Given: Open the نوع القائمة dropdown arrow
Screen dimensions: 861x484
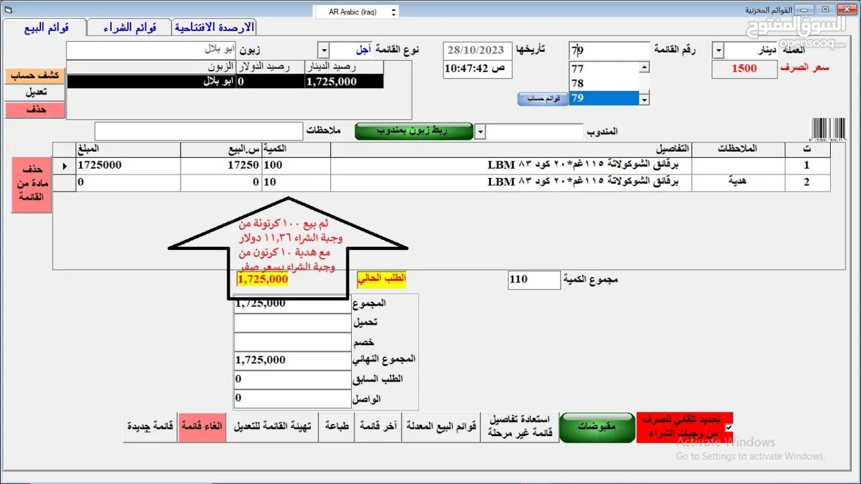Looking at the screenshot, I should (x=323, y=50).
